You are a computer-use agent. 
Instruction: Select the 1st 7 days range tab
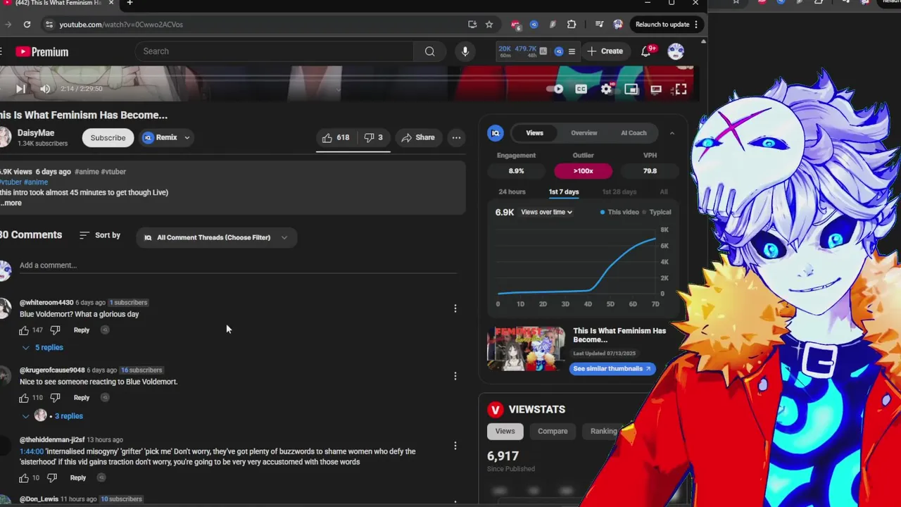(564, 192)
